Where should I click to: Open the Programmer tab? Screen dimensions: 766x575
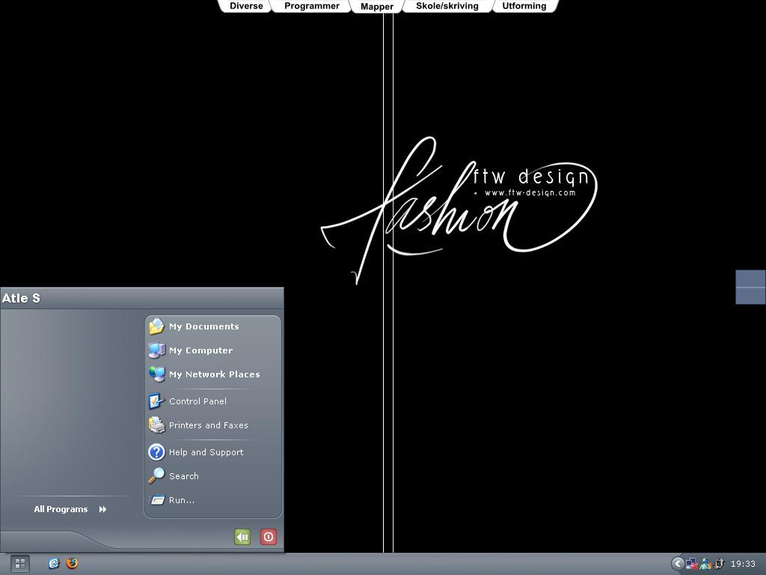pyautogui.click(x=312, y=6)
